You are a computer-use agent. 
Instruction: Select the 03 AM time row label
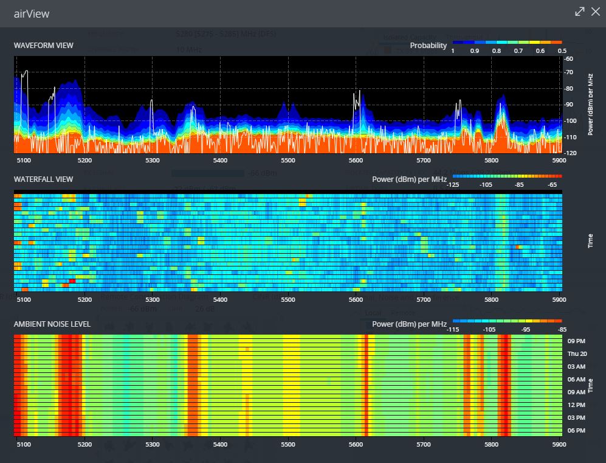coord(576,366)
